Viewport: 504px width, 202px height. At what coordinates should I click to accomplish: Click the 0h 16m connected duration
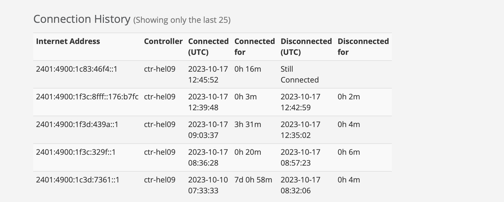point(248,69)
